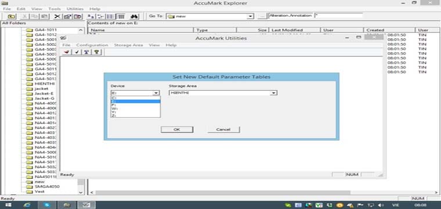The width and height of the screenshot is (441, 209).
Task: Click Cancel in the parameter tables dialog
Action: tap(223, 129)
